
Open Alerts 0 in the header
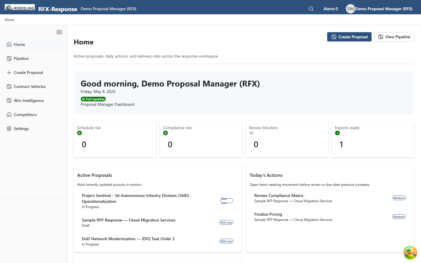(x=331, y=9)
